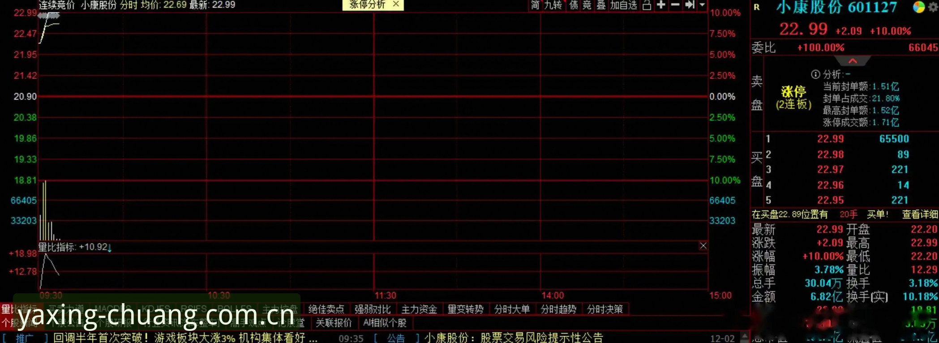Click the 14:00 time axis label
939x343 pixels.
(553, 296)
